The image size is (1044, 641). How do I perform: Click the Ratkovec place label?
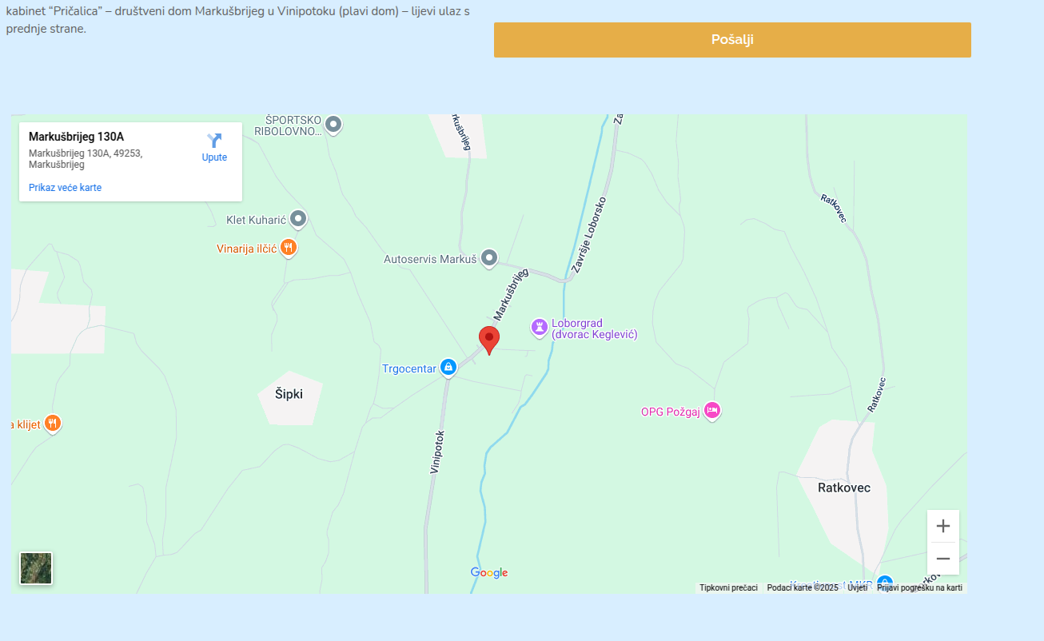pyautogui.click(x=844, y=488)
